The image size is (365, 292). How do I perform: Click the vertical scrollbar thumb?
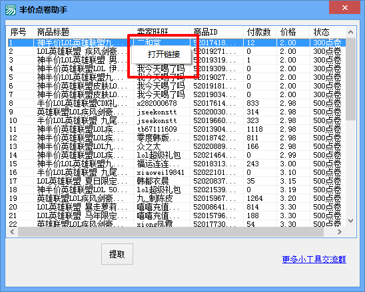pyautogui.click(x=350, y=79)
